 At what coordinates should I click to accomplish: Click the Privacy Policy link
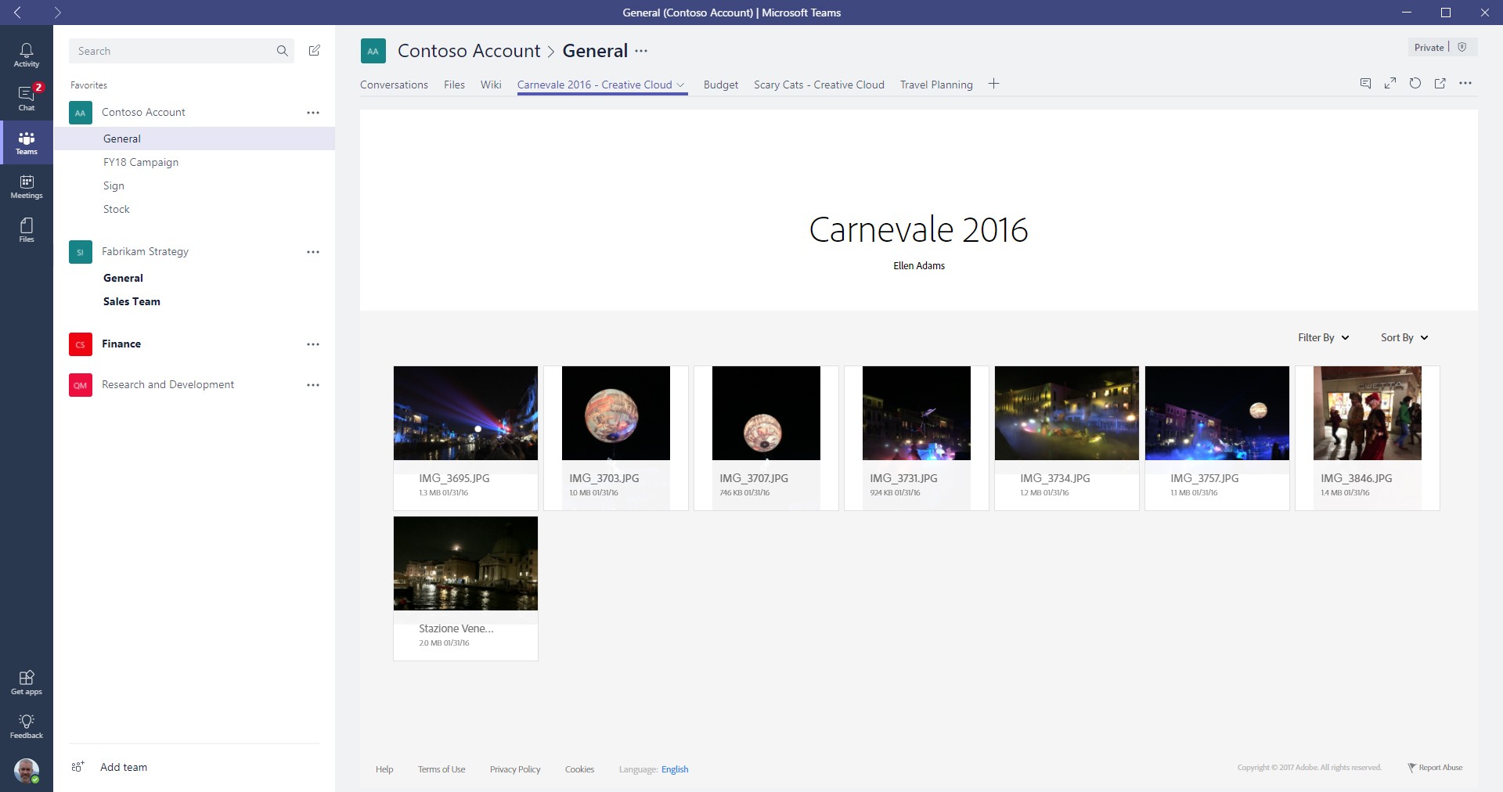[x=515, y=769]
